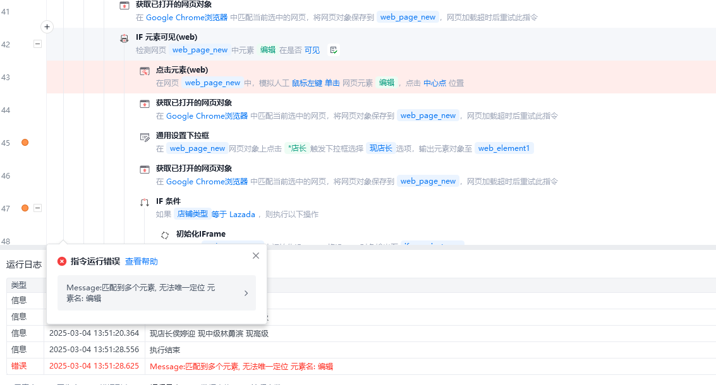
Task: Click the 执行结束 log entry
Action: [x=165, y=350]
